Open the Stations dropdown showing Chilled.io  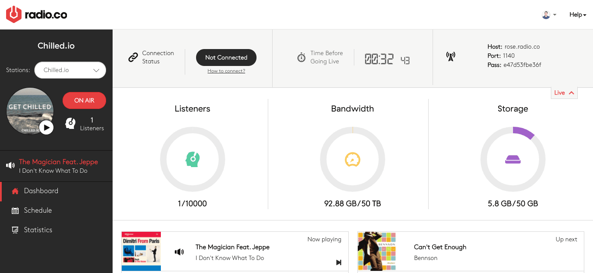pos(70,70)
